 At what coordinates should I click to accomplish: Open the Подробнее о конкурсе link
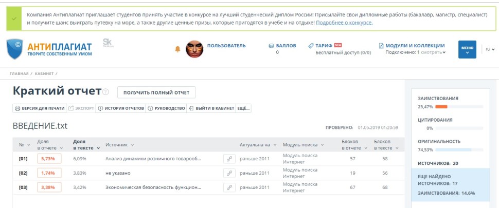tap(344, 23)
